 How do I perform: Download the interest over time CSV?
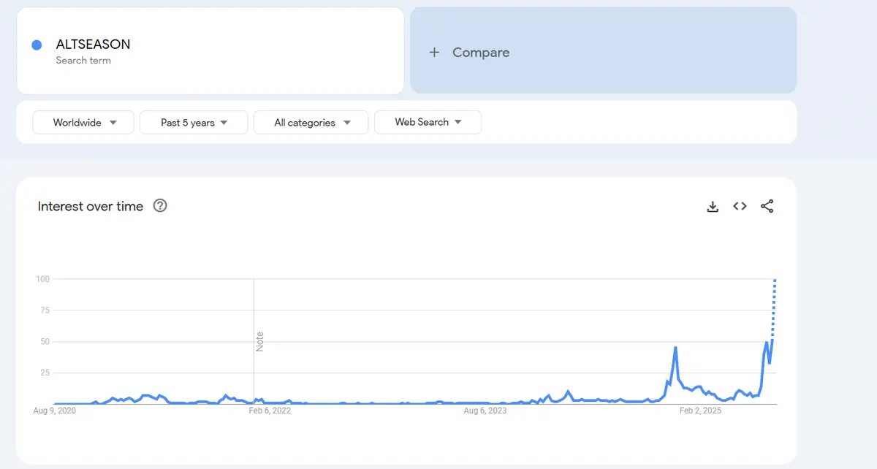click(x=713, y=207)
